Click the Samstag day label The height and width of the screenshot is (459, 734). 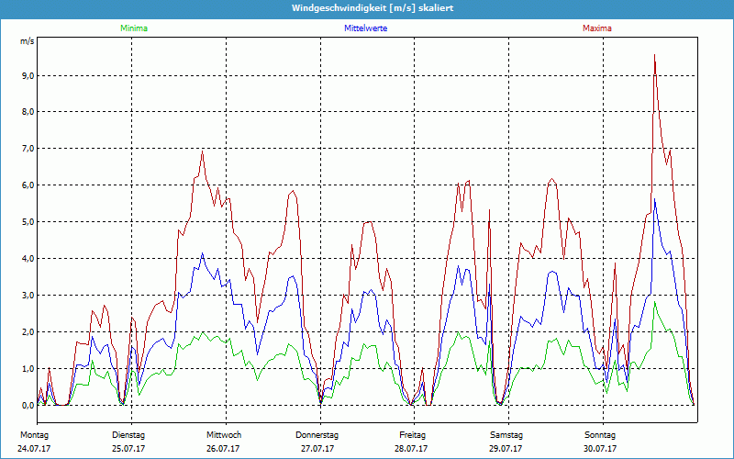(506, 435)
